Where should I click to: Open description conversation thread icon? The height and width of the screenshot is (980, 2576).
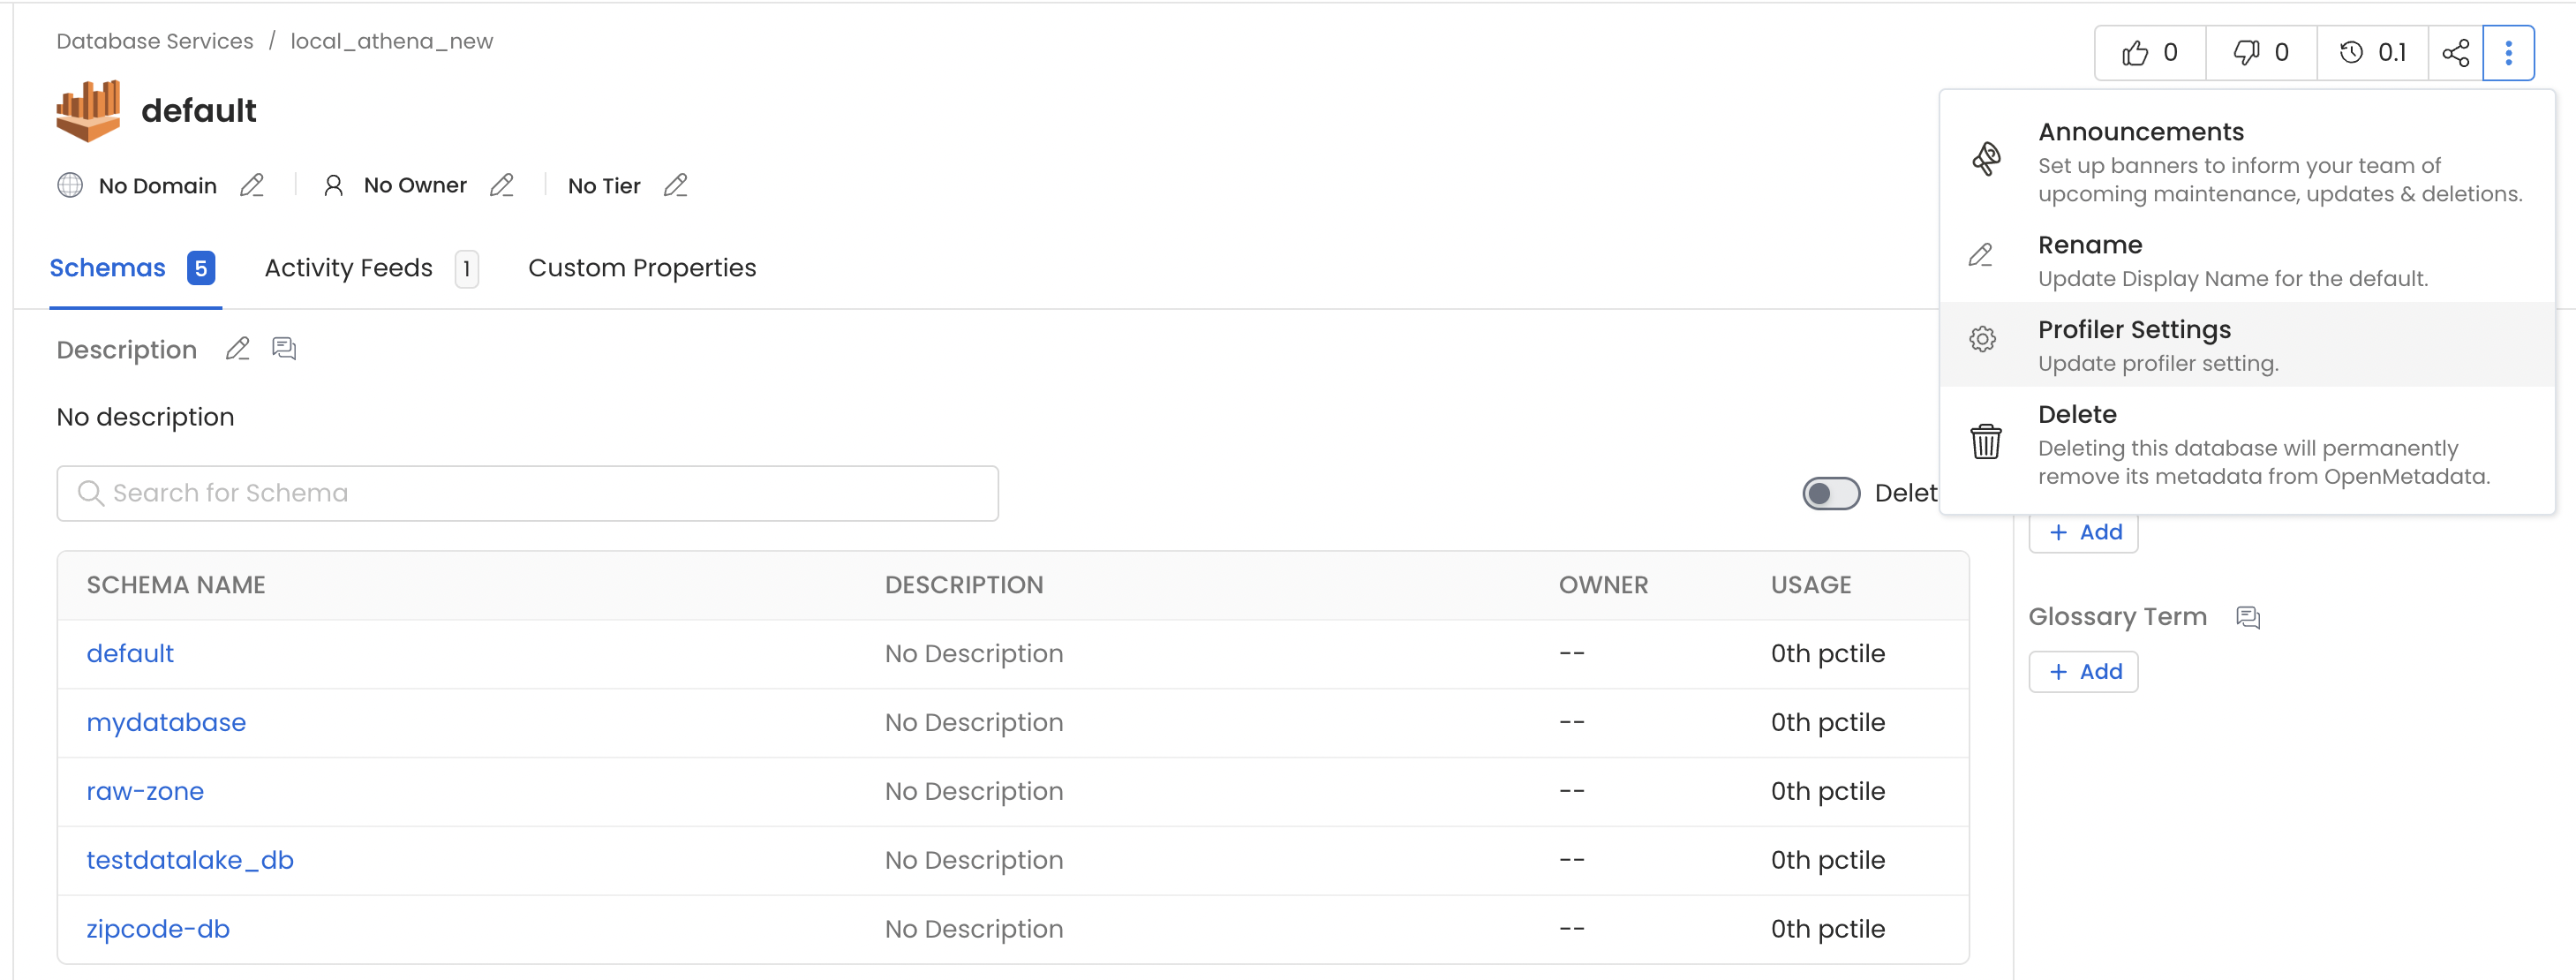(x=284, y=349)
